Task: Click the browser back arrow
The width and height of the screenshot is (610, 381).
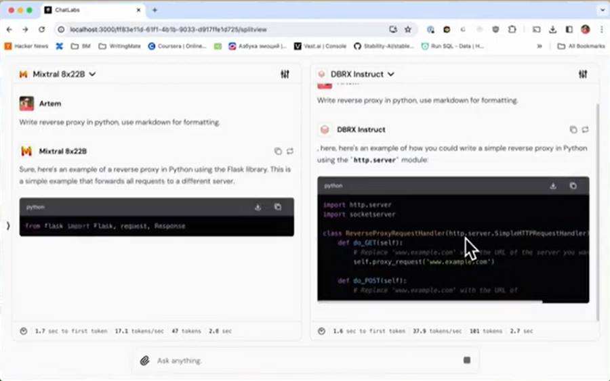Action: (9, 30)
